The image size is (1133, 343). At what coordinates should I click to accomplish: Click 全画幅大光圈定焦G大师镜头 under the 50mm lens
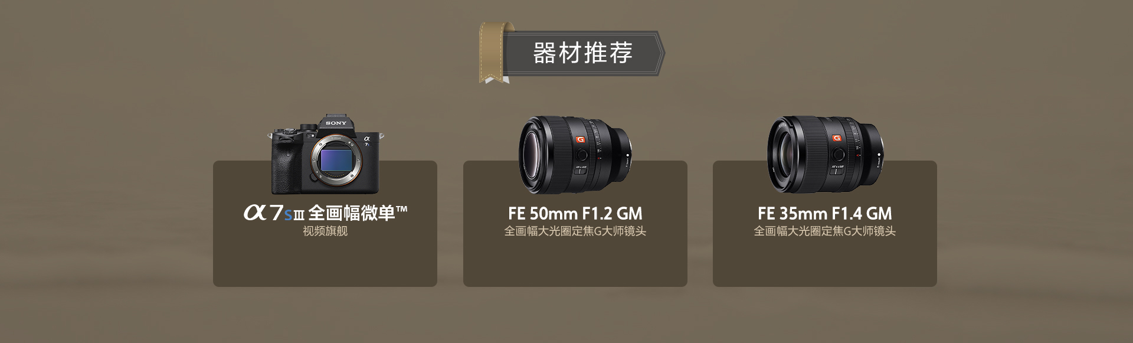coord(575,231)
